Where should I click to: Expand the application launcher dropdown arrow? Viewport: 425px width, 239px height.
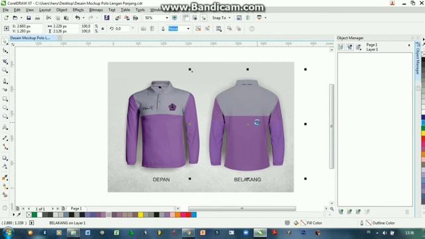tap(266, 18)
